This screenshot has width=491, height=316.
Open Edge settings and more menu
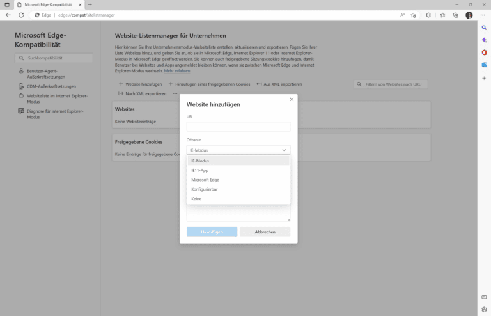[483, 15]
